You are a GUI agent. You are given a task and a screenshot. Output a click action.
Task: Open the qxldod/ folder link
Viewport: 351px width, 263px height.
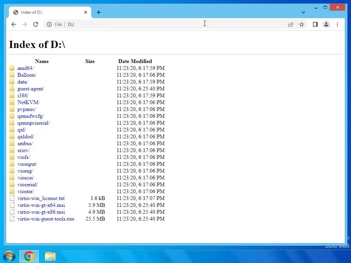[26, 137]
